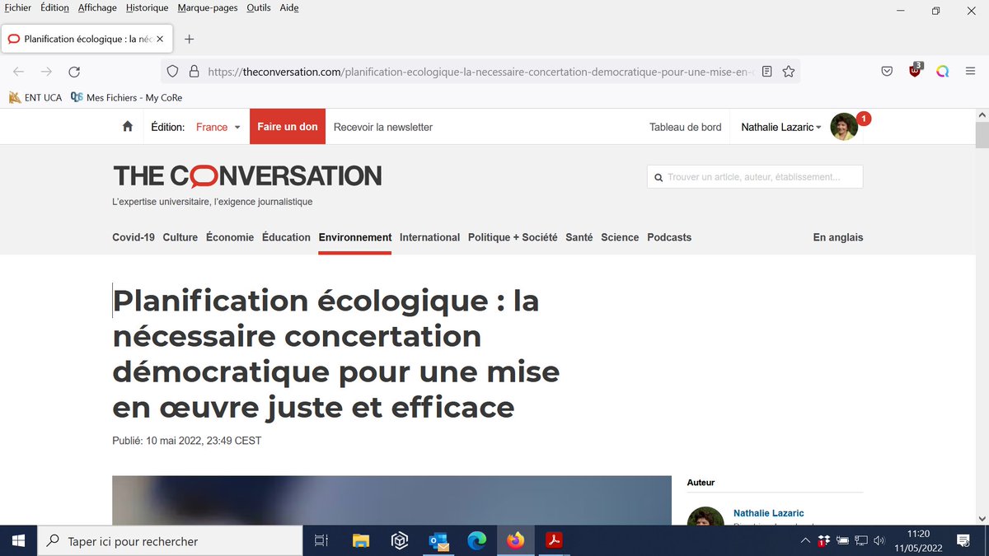Click the article search field
Viewport: 989px width, 556px height.
(x=755, y=176)
